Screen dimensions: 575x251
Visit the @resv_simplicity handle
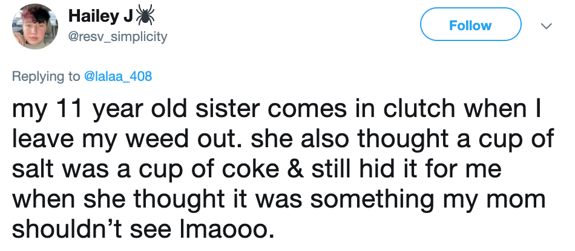117,37
